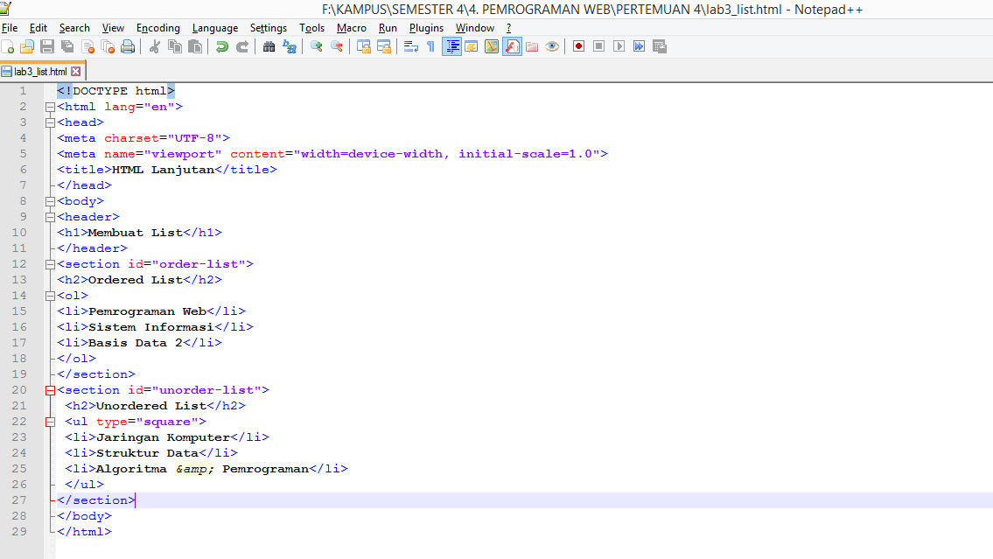Cut text using the scissors icon

click(153, 46)
